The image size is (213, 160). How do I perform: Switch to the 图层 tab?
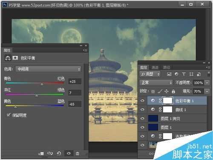[x=144, y=67]
